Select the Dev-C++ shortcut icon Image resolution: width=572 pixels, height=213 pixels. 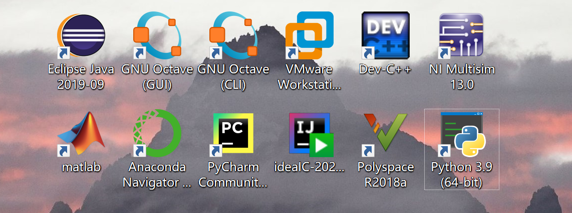[386, 35]
